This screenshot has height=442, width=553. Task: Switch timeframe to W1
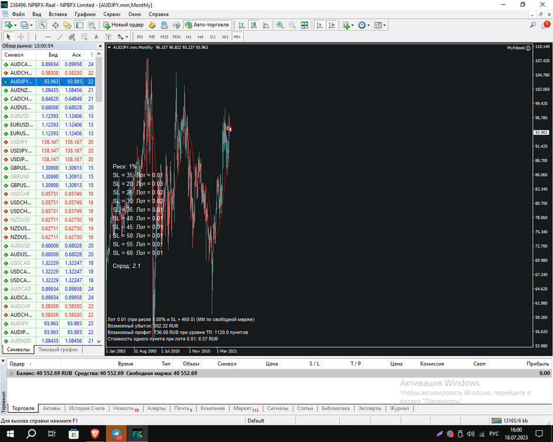coord(225,37)
